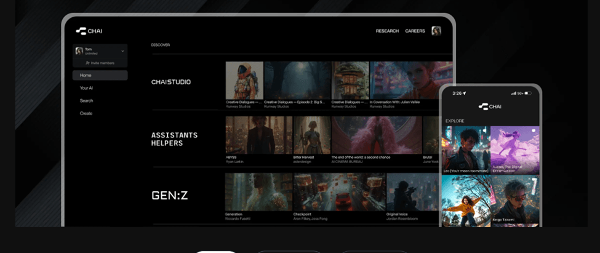Image resolution: width=600 pixels, height=253 pixels.
Task: Click the 'Jordan Rosenbloom' author name
Action: tap(402, 219)
